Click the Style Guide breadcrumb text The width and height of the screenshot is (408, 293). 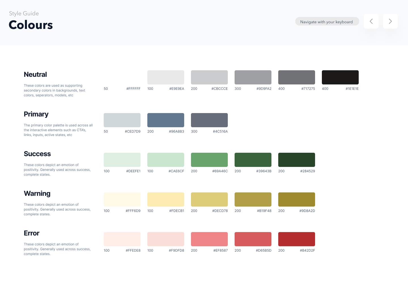tap(24, 13)
